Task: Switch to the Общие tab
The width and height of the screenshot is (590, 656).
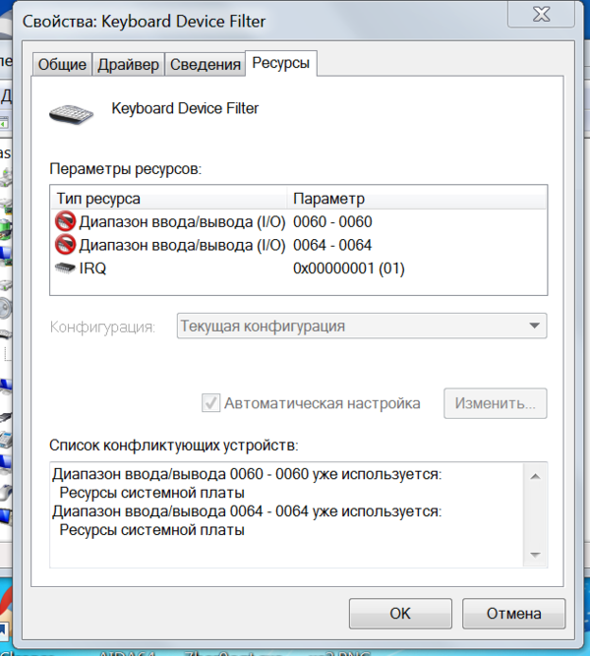Action: (62, 65)
